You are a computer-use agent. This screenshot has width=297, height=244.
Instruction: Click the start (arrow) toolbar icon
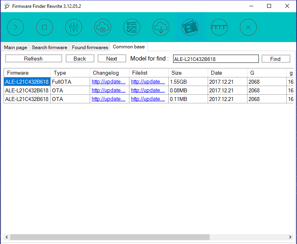tap(15, 27)
